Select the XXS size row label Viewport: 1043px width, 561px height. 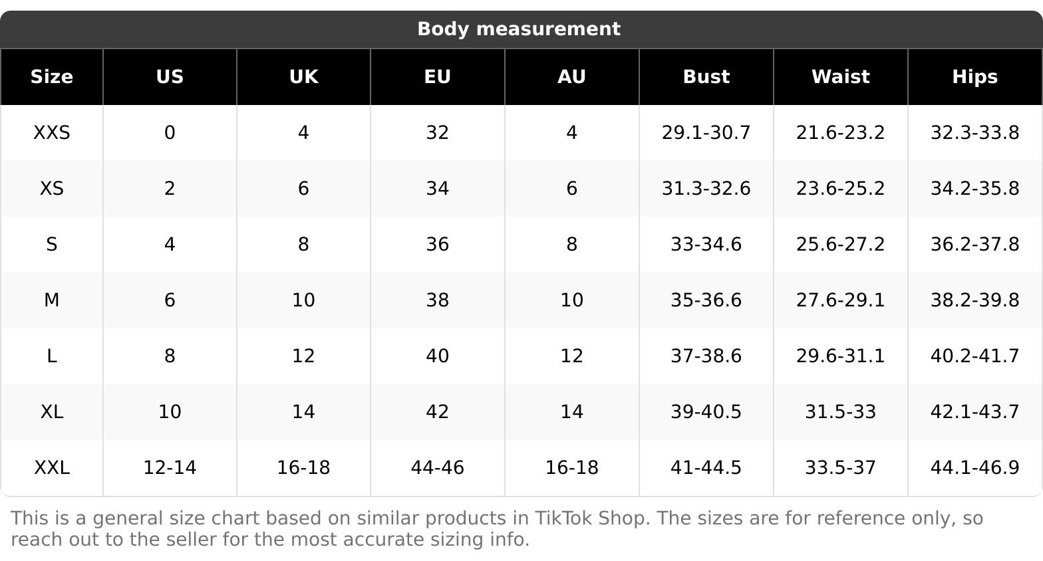point(52,133)
